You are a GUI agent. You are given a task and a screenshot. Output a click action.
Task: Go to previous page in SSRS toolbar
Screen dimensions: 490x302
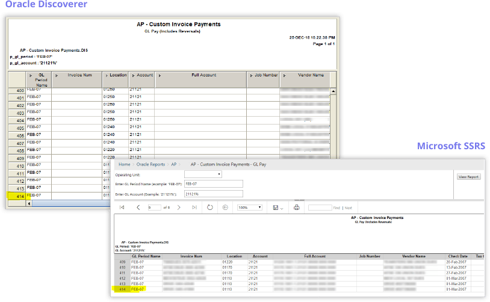(x=138, y=208)
